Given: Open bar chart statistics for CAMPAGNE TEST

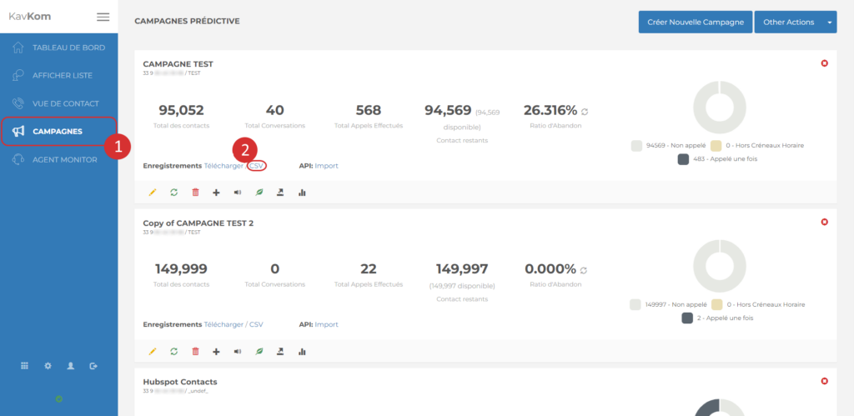Looking at the screenshot, I should [x=302, y=193].
